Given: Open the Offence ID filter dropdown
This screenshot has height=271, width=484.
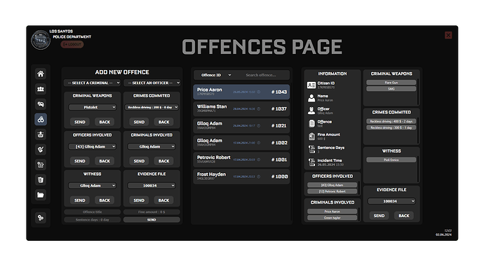Looking at the screenshot, I should (x=216, y=75).
